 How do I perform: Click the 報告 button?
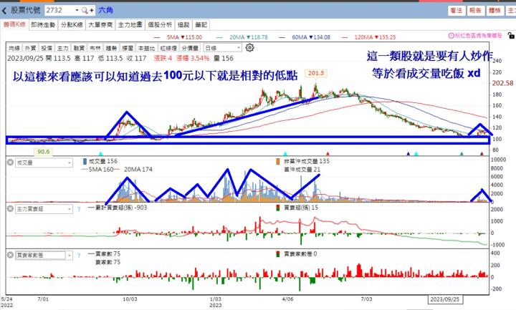(x=476, y=11)
